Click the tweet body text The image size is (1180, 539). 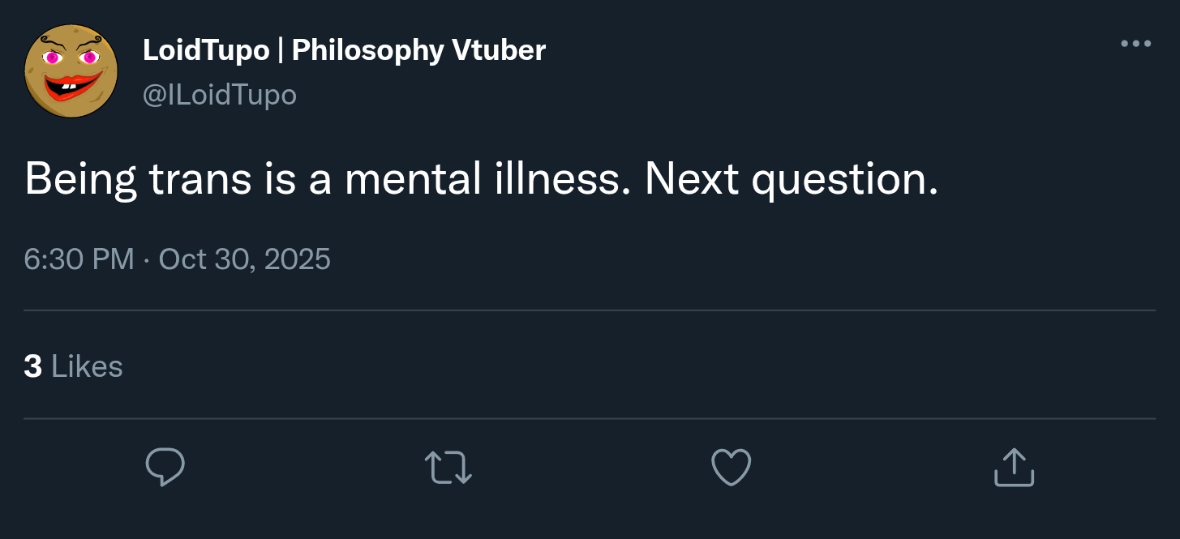pos(480,178)
